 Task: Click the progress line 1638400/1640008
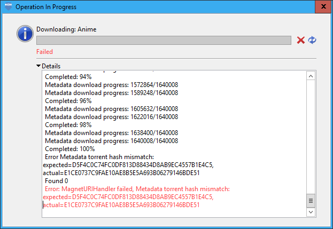click(112, 133)
